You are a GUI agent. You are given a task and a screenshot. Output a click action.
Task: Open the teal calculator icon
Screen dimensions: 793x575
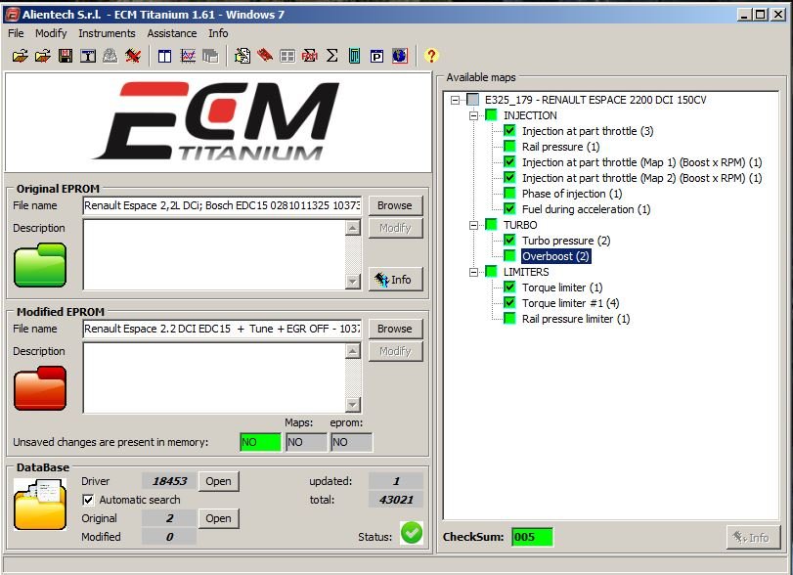click(355, 56)
